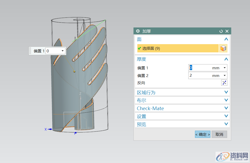The image size is (250, 163).
Task: Expand the 区域行为 section
Action: (x=226, y=92)
